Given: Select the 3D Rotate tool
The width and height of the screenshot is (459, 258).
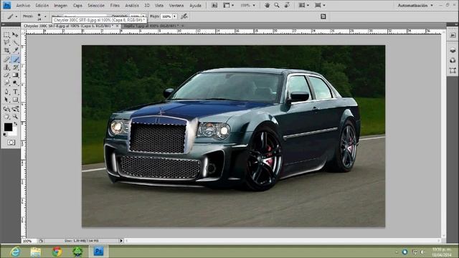Looking at the screenshot, I should click(6, 109).
